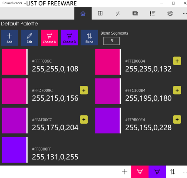Click the bottom bar pink Choose A icon
The image size is (187, 178).
[x=140, y=172]
